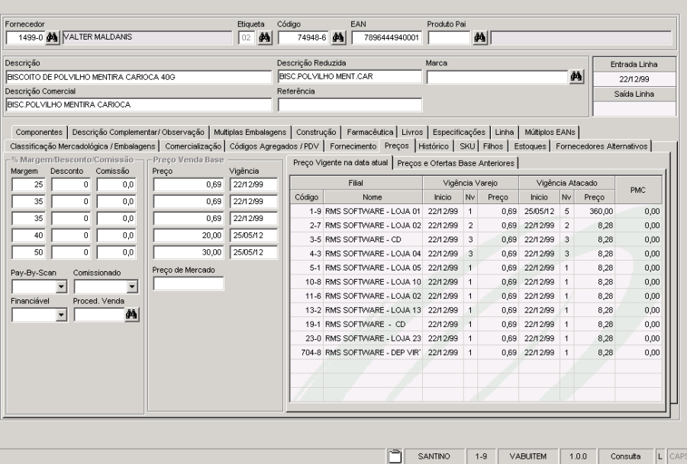This screenshot has width=687, height=464.
Task: Select row RMS SOFTWARE - LOJA 01
Action: tap(476, 211)
